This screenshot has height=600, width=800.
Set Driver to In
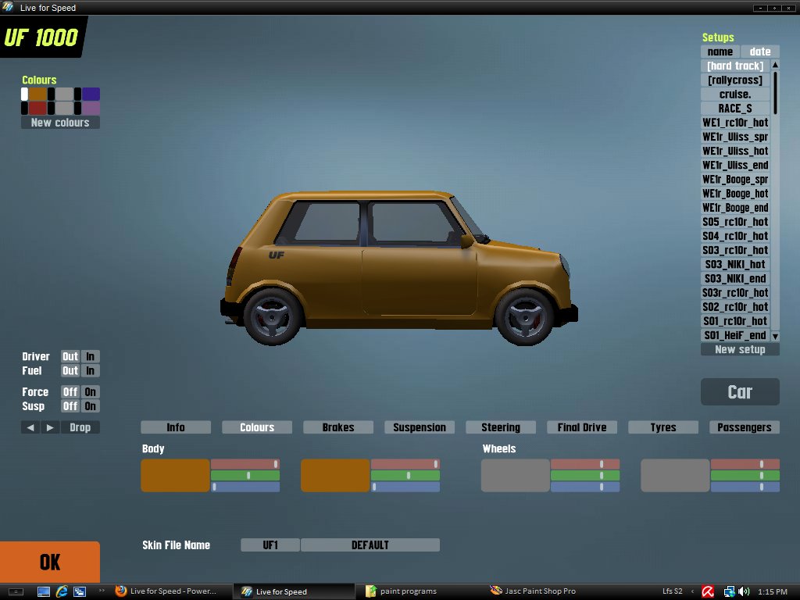[91, 356]
